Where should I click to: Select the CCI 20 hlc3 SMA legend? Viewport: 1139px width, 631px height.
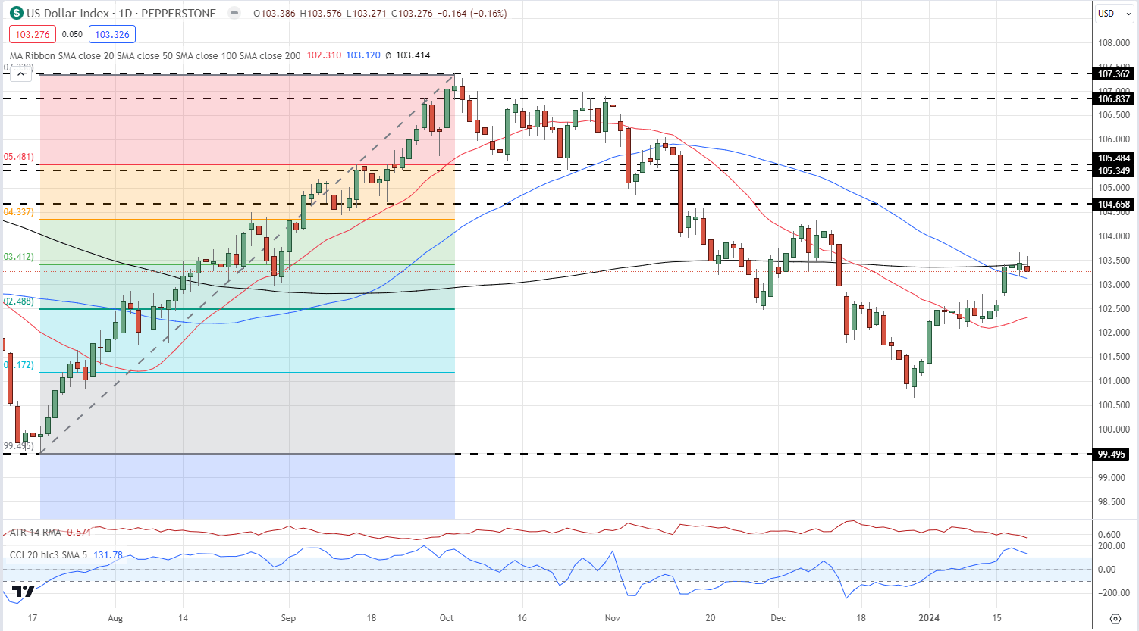pyautogui.click(x=49, y=555)
